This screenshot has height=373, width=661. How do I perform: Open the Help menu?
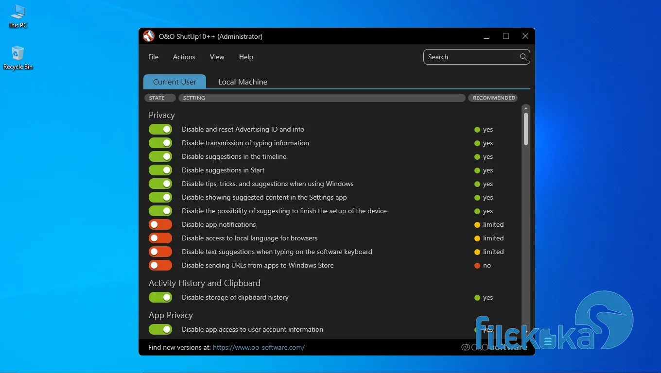point(246,57)
